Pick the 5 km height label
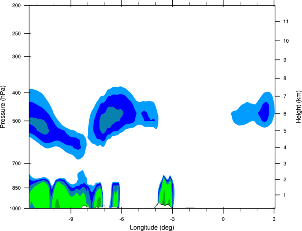This screenshot has width=302, height=231. tap(285, 131)
